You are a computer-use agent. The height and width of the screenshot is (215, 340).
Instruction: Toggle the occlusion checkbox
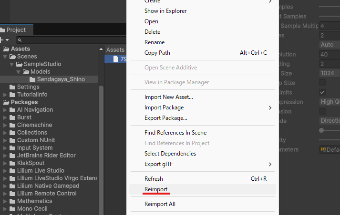[322, 111]
